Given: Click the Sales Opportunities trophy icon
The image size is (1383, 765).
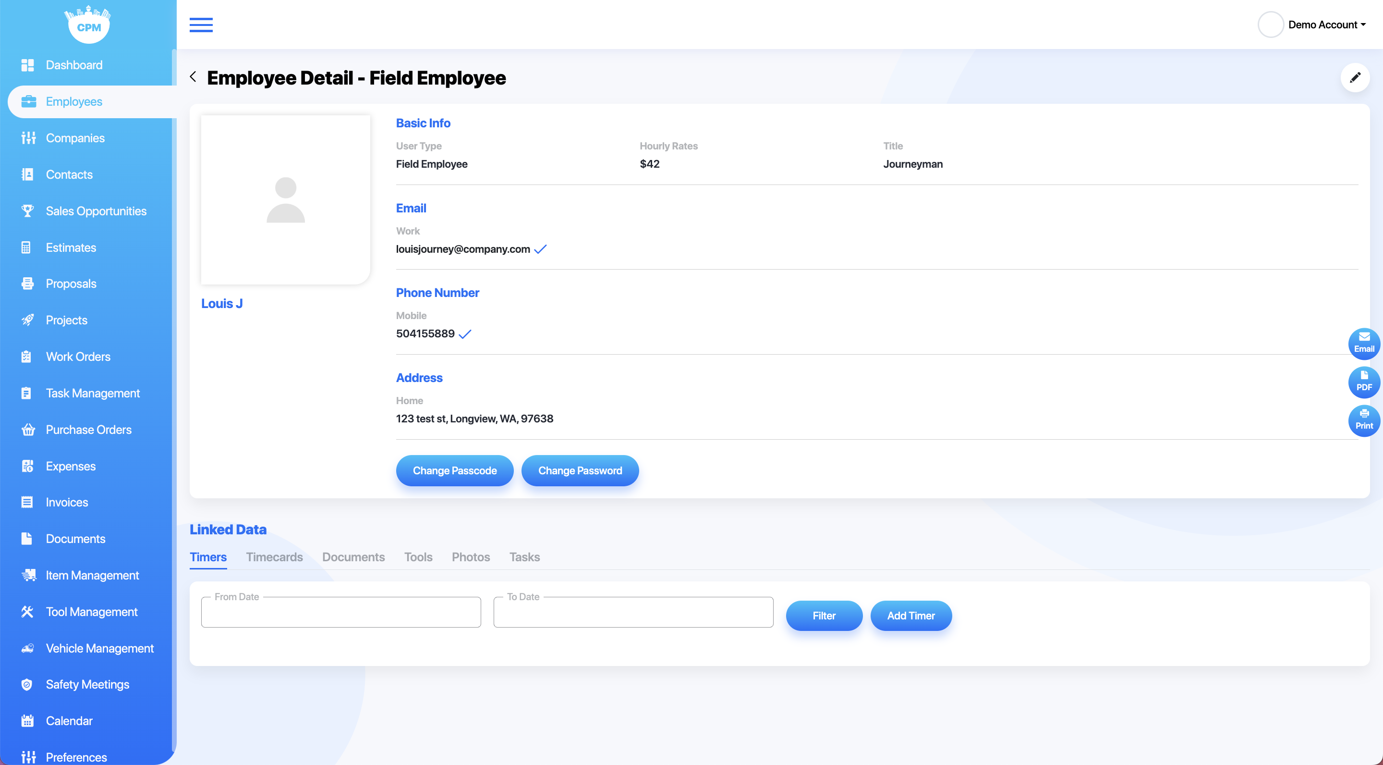Looking at the screenshot, I should (x=27, y=211).
